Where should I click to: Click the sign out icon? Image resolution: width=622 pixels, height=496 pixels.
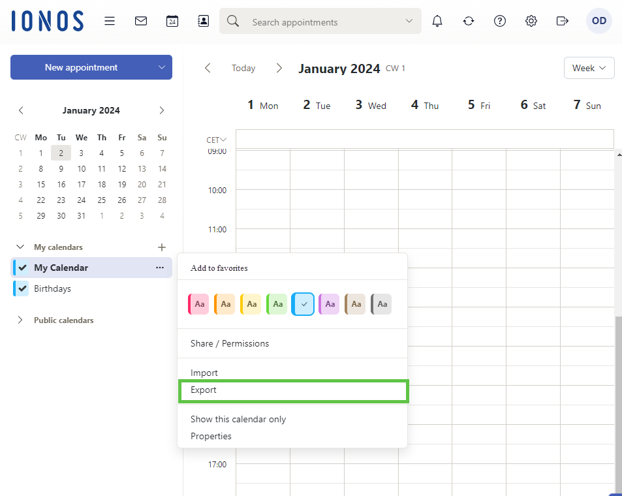coord(563,21)
